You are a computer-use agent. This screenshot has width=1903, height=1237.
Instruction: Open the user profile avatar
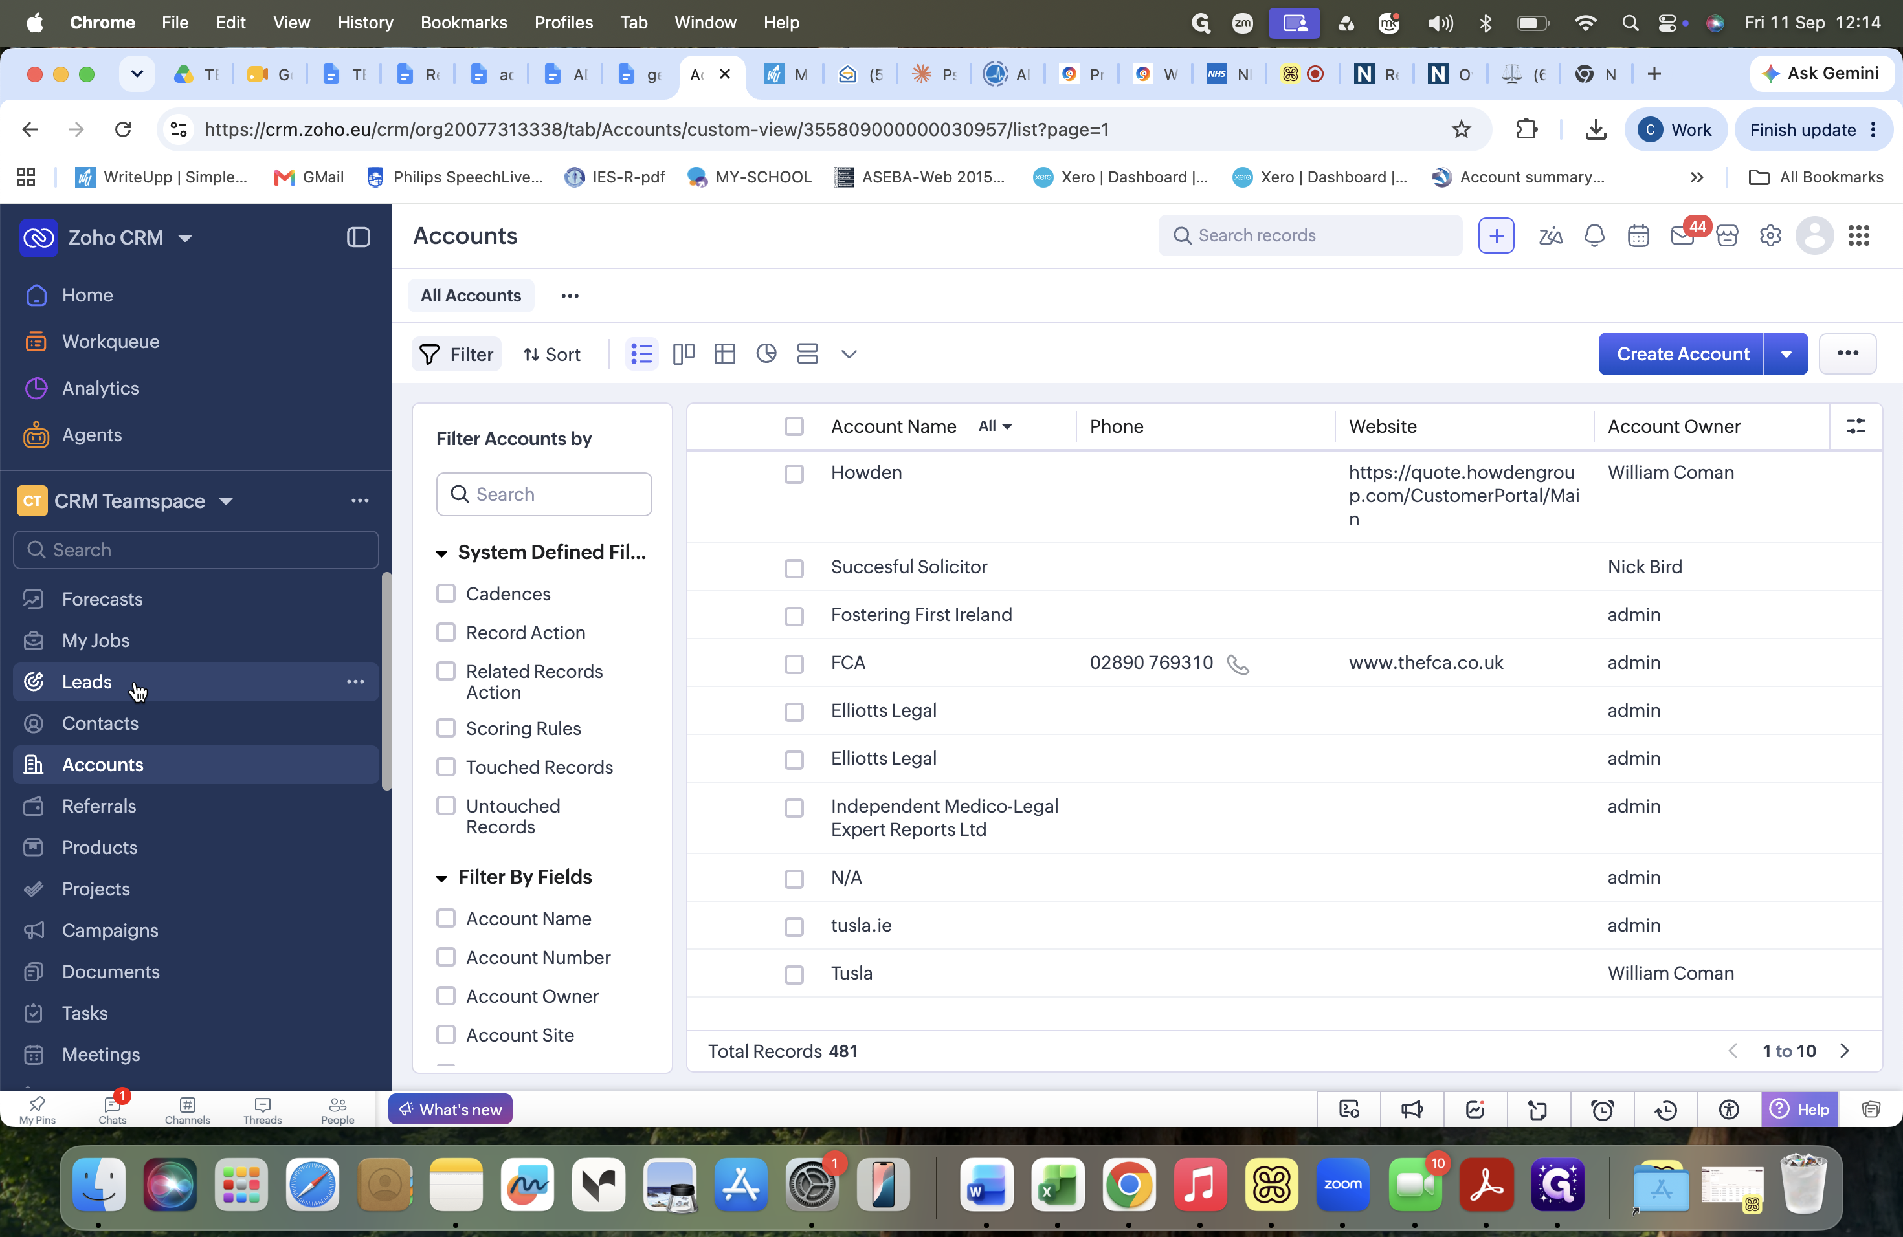click(x=1814, y=235)
